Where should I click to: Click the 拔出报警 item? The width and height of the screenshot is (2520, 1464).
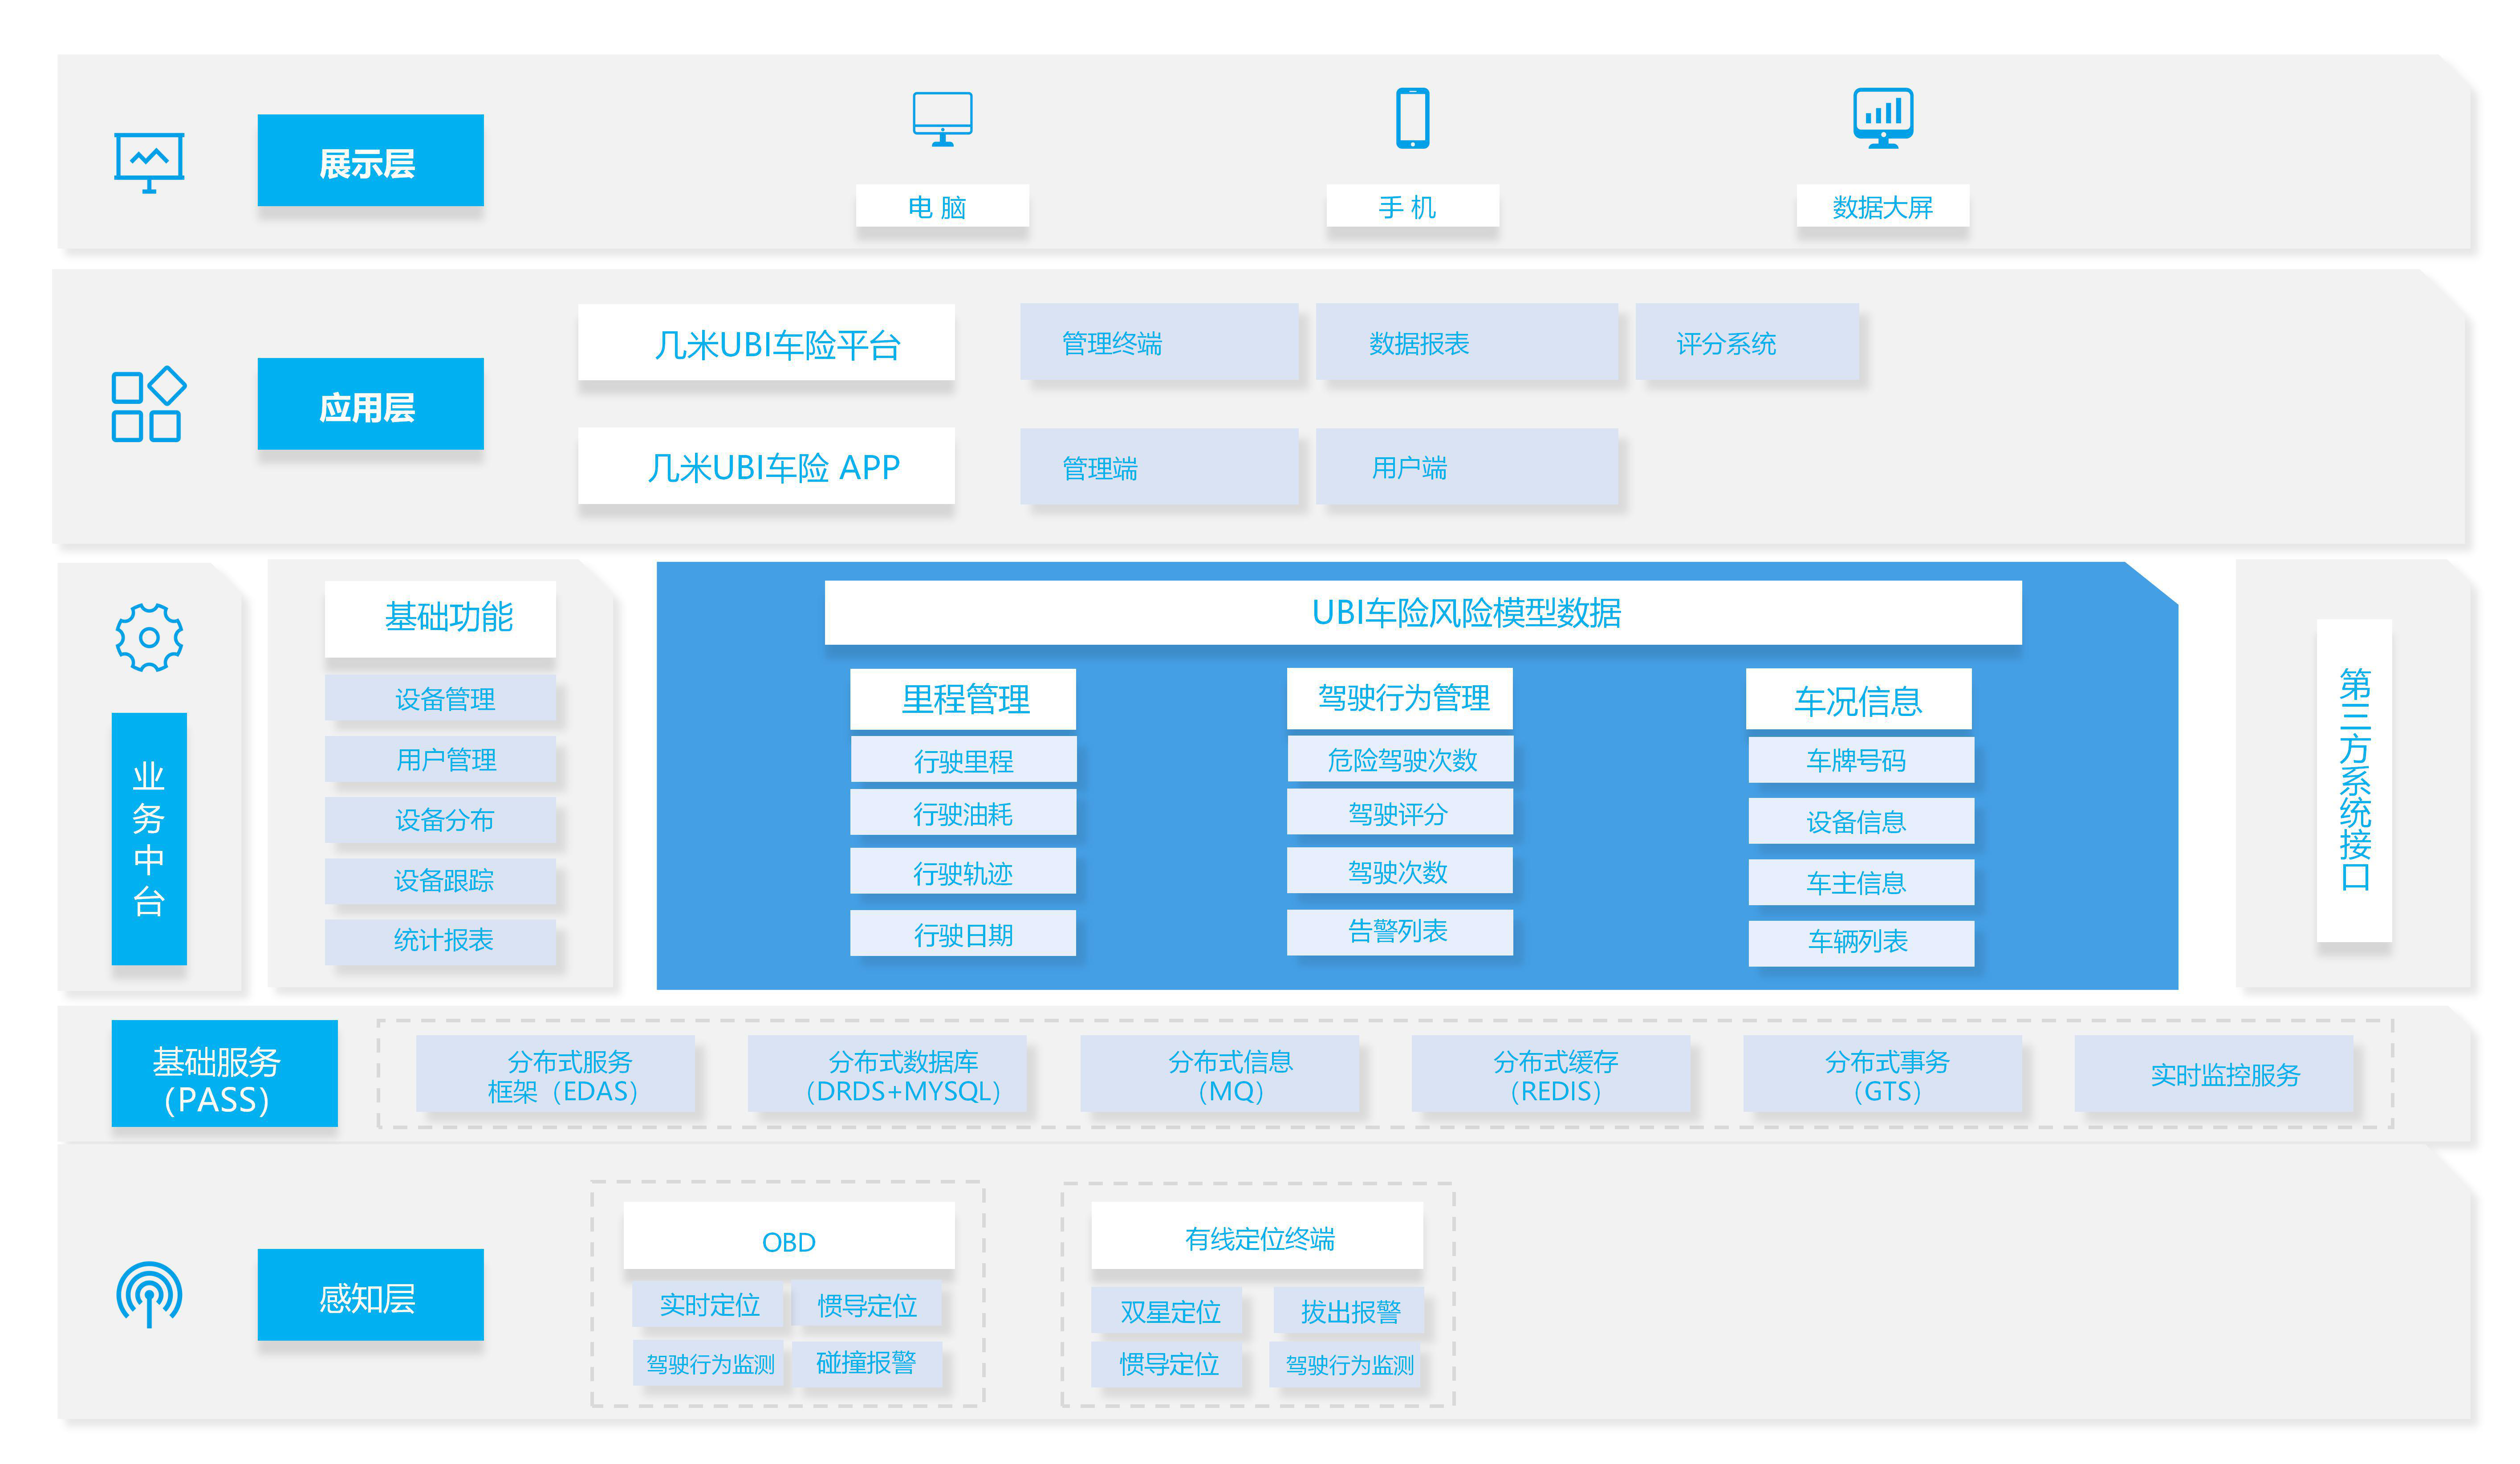pos(1348,1311)
